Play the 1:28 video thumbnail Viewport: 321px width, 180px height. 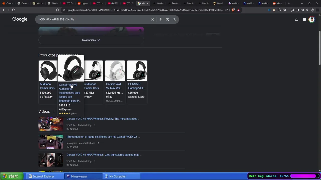[51, 160]
